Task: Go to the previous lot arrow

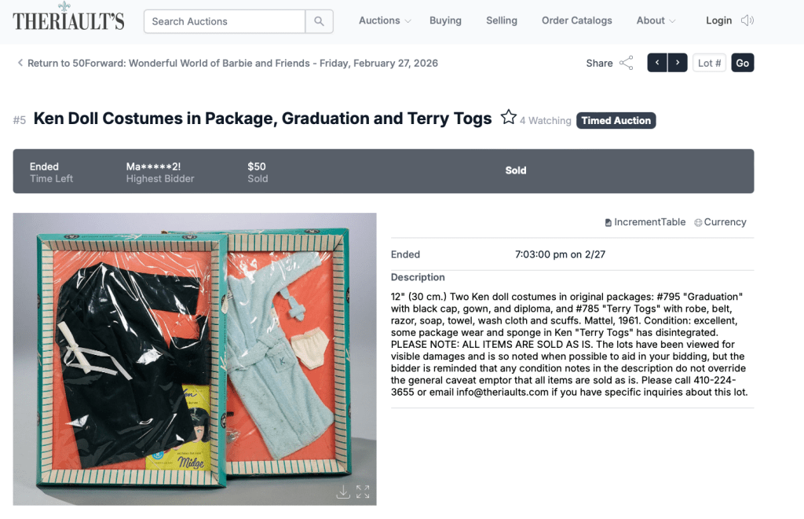Action: pos(657,63)
